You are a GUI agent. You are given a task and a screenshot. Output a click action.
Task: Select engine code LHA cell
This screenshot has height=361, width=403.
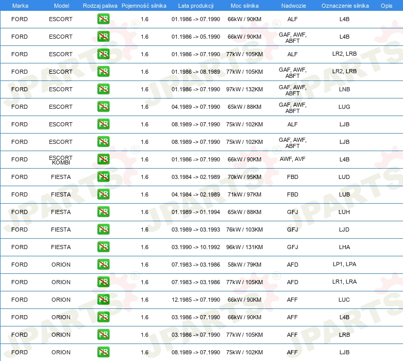coord(344,247)
